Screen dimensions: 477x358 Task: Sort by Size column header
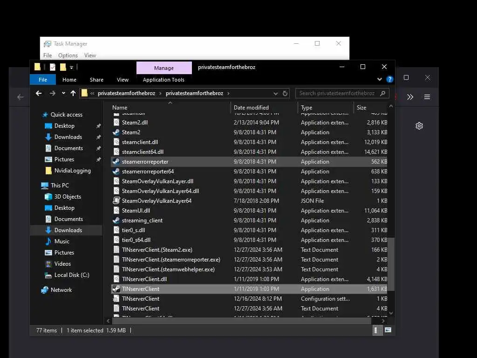pyautogui.click(x=371, y=108)
